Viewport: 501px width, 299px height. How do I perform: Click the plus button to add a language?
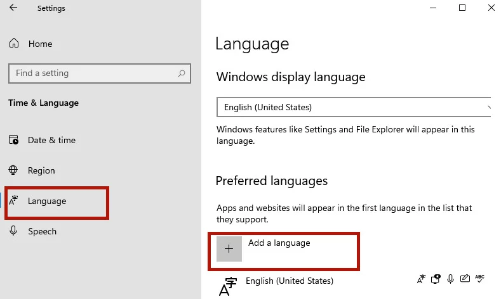229,248
